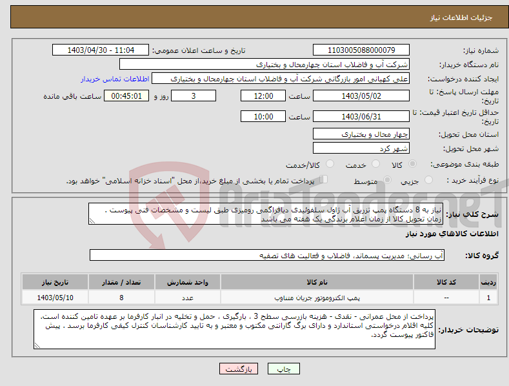Click the delivery province field چهار محال و بختیاری

click(361, 134)
